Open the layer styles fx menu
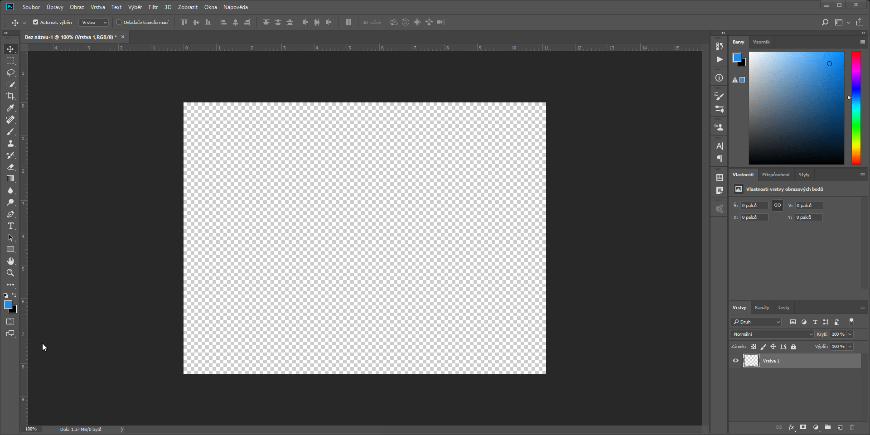 [791, 427]
